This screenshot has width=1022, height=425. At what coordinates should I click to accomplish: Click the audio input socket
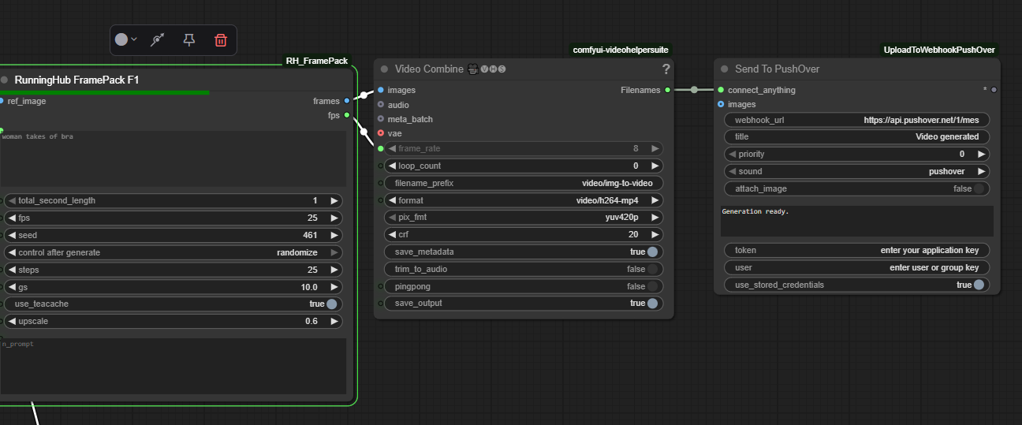[381, 105]
